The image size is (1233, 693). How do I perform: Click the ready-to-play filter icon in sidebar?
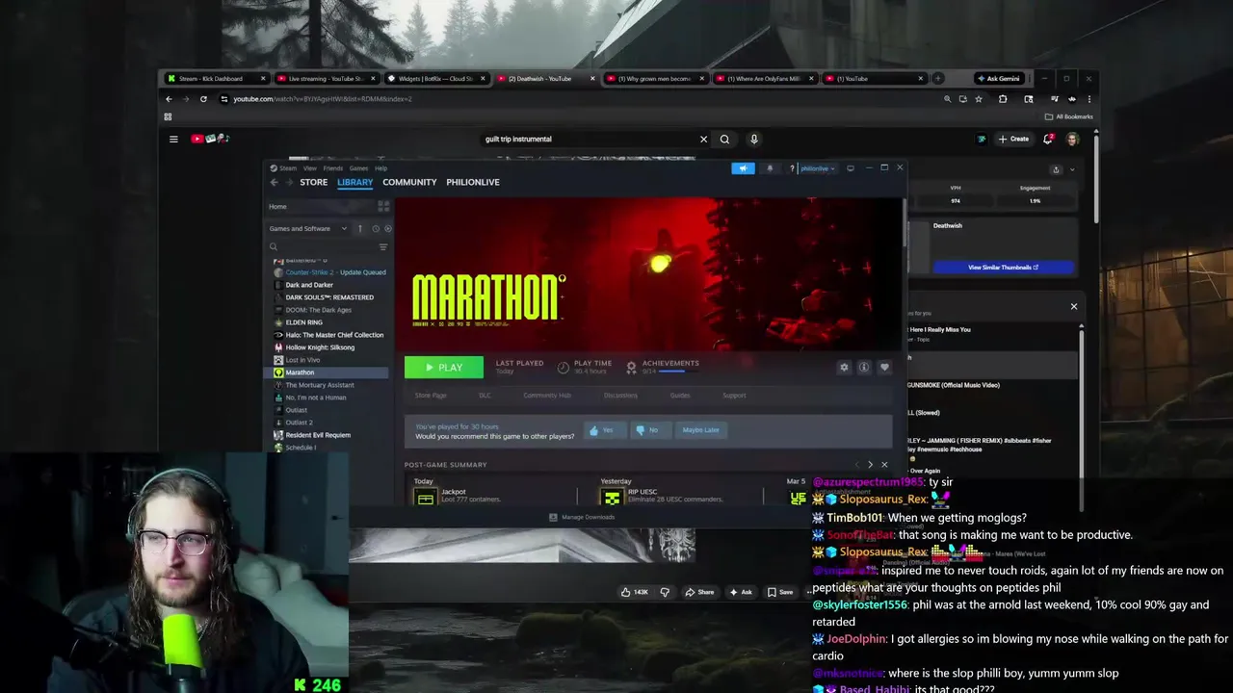pos(388,229)
